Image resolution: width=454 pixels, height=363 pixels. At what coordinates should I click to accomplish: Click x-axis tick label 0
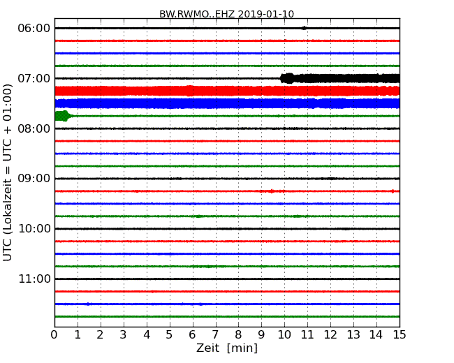54,335
